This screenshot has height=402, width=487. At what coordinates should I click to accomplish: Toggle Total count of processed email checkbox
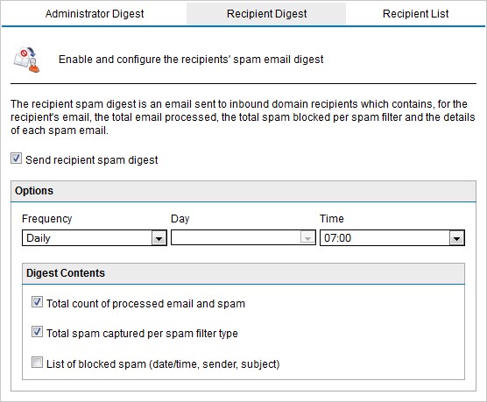coord(37,302)
